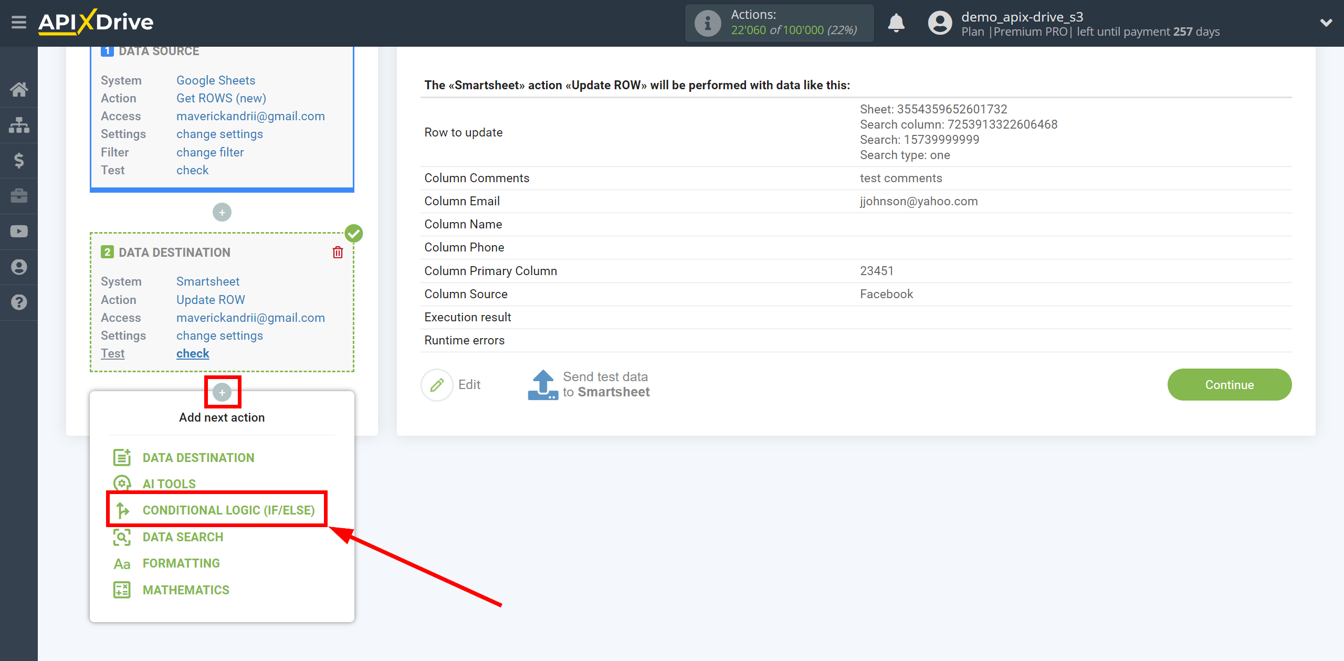Click the DATA DESTINATION block heading

coord(174,253)
